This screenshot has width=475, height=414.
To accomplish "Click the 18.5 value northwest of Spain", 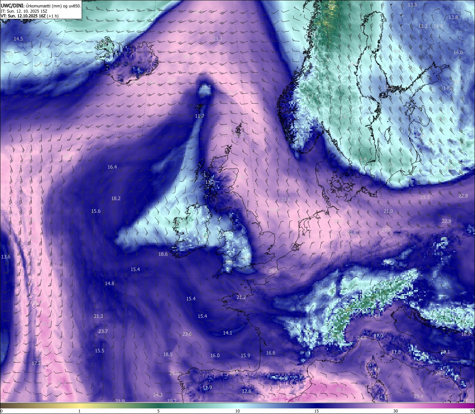I will click(x=168, y=355).
